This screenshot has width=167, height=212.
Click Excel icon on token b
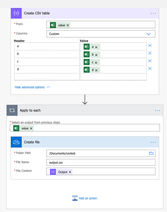pos(87,54)
